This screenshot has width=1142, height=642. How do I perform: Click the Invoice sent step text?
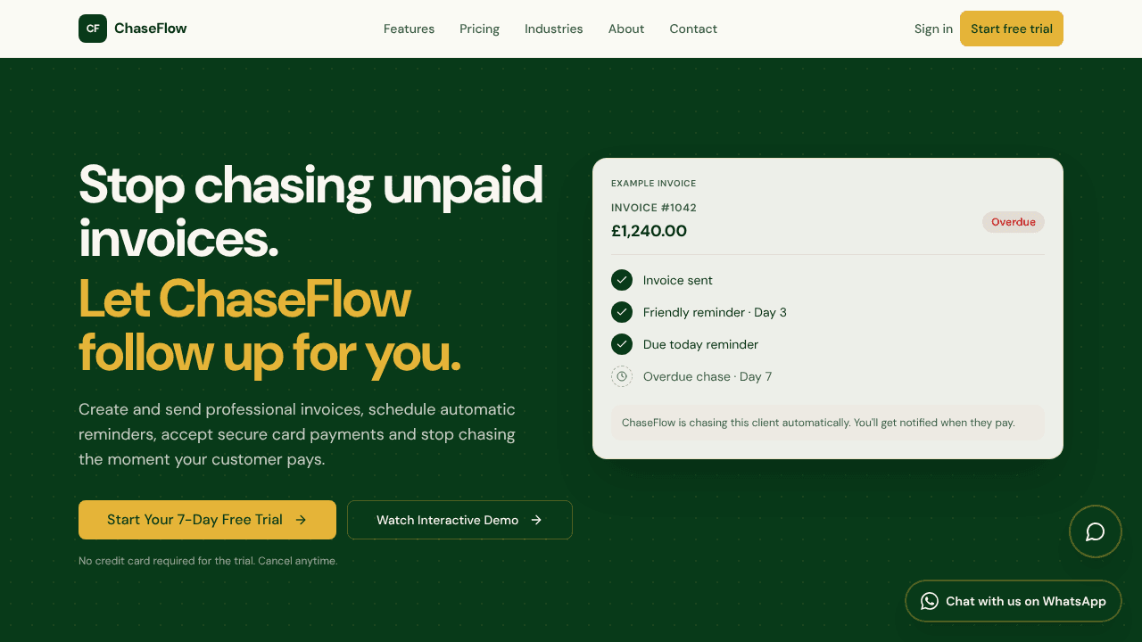(678, 280)
